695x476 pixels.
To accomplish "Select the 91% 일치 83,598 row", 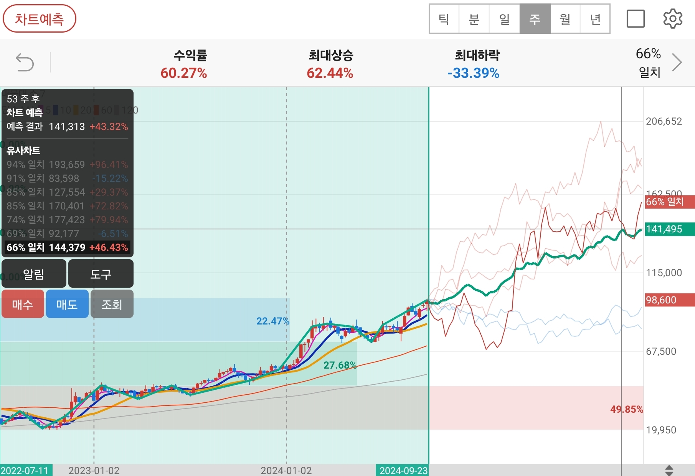I will (67, 178).
